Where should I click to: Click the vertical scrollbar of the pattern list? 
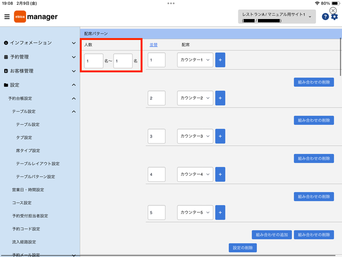click(341, 57)
